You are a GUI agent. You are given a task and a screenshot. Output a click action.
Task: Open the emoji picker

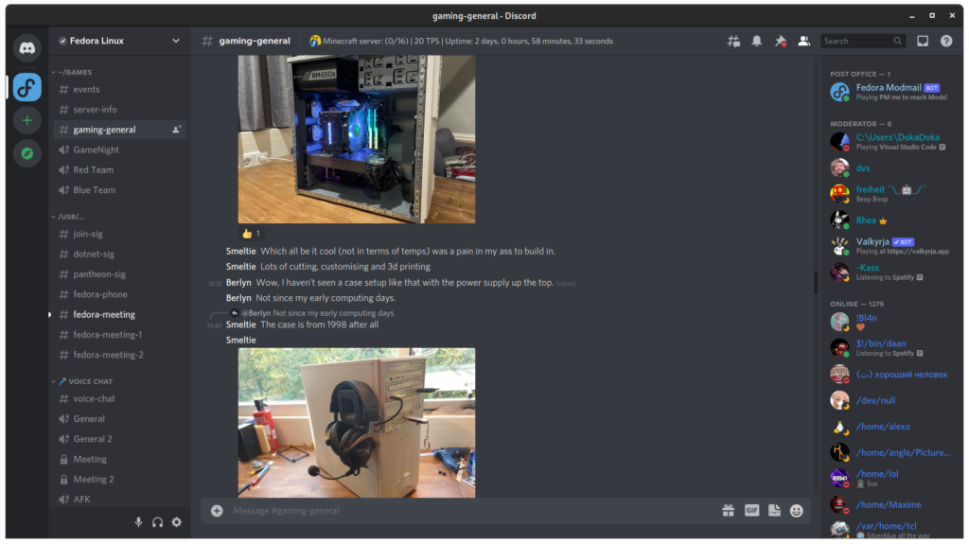(797, 511)
